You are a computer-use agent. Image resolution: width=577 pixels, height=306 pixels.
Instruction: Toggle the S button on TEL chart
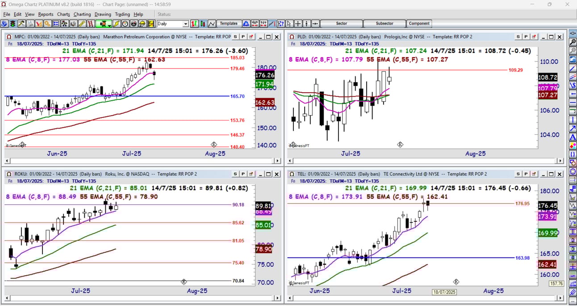point(518,174)
